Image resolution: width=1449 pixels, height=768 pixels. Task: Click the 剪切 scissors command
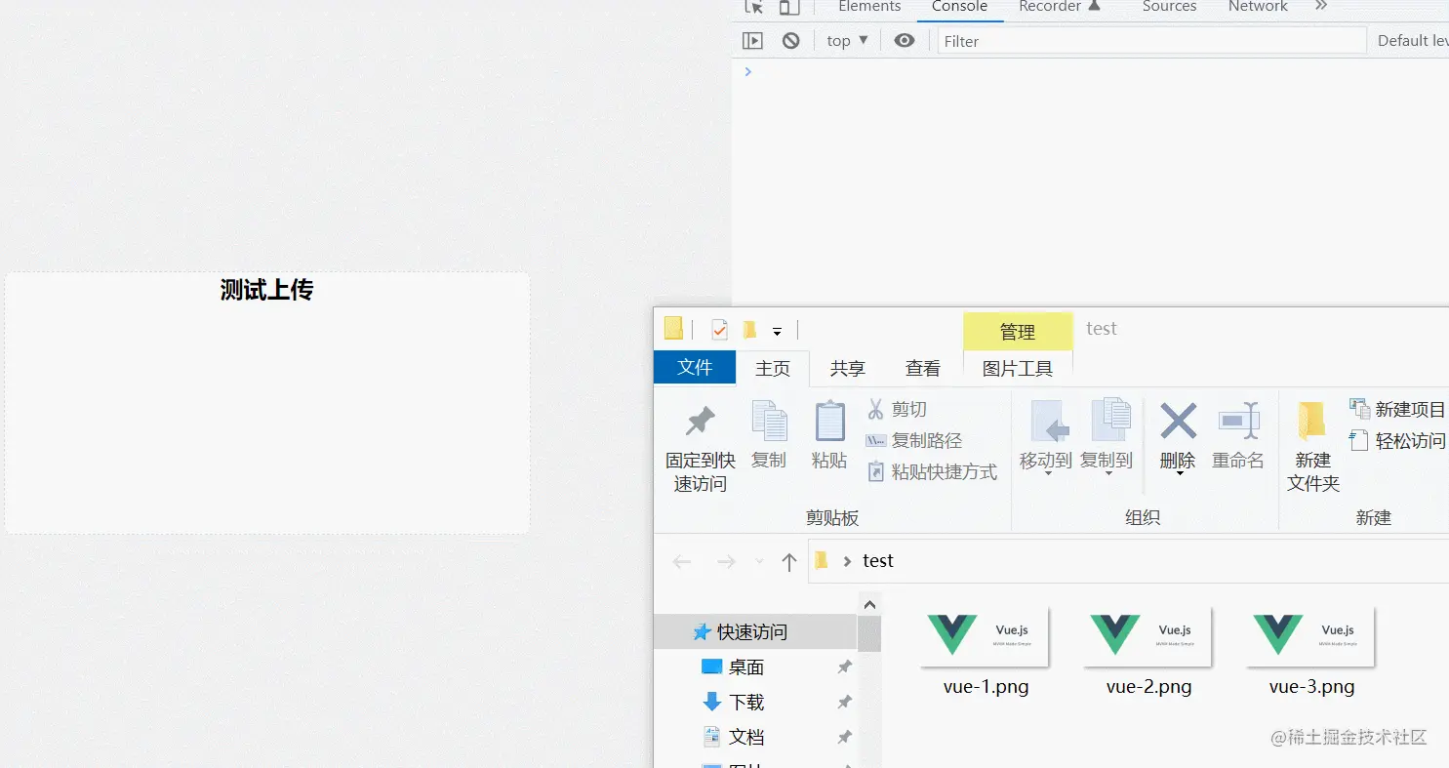click(x=898, y=410)
